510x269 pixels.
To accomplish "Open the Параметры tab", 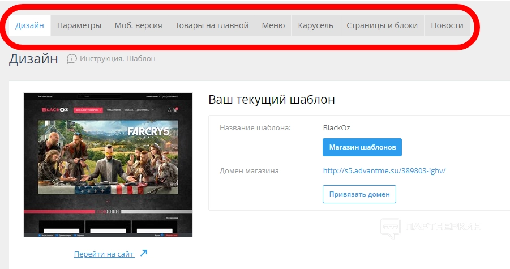I will click(x=79, y=25).
